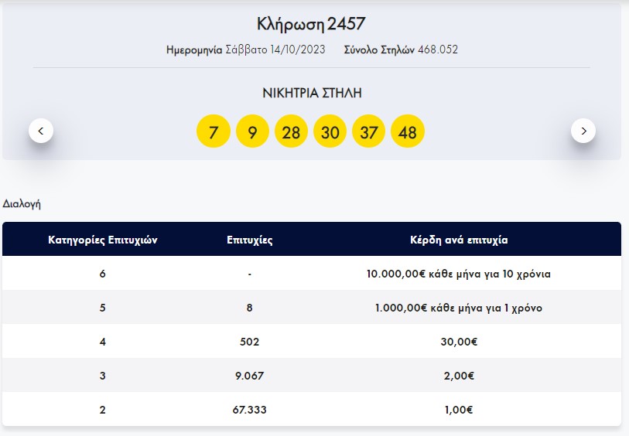
Task: Click the yellow ball numbered 28
Action: [x=291, y=132]
